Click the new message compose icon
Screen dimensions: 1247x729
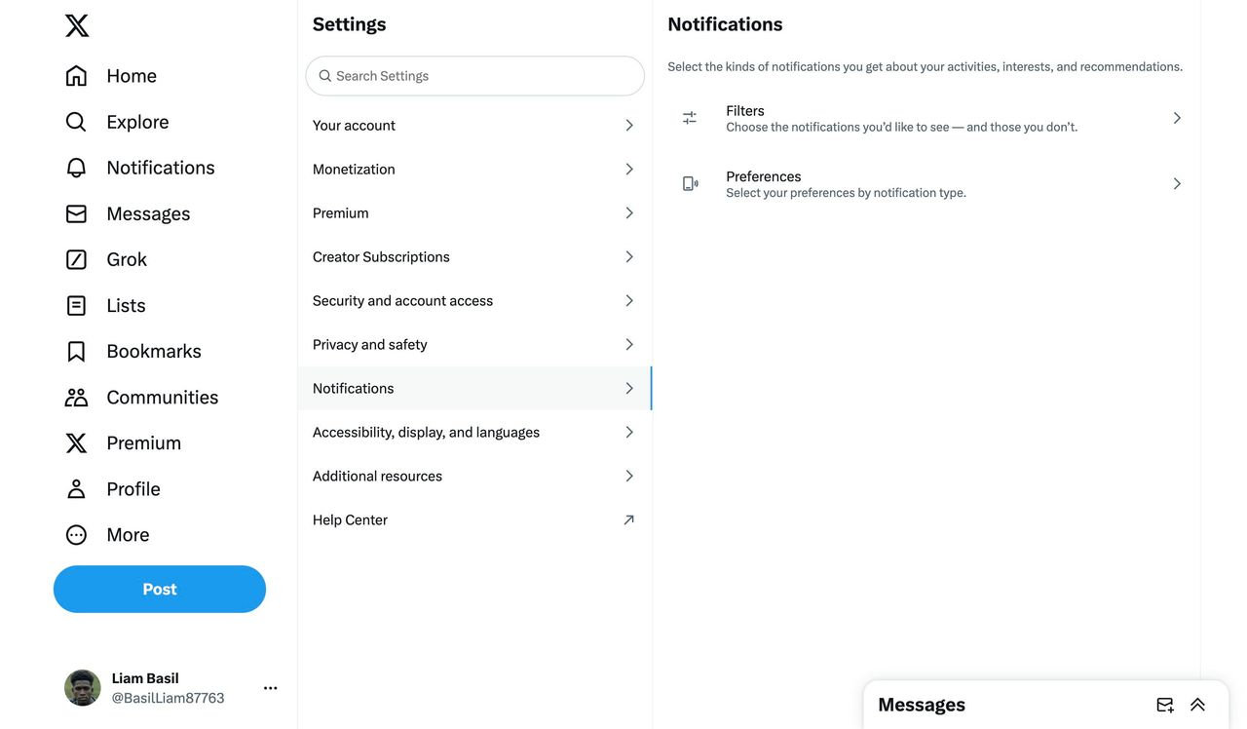pos(1165,705)
